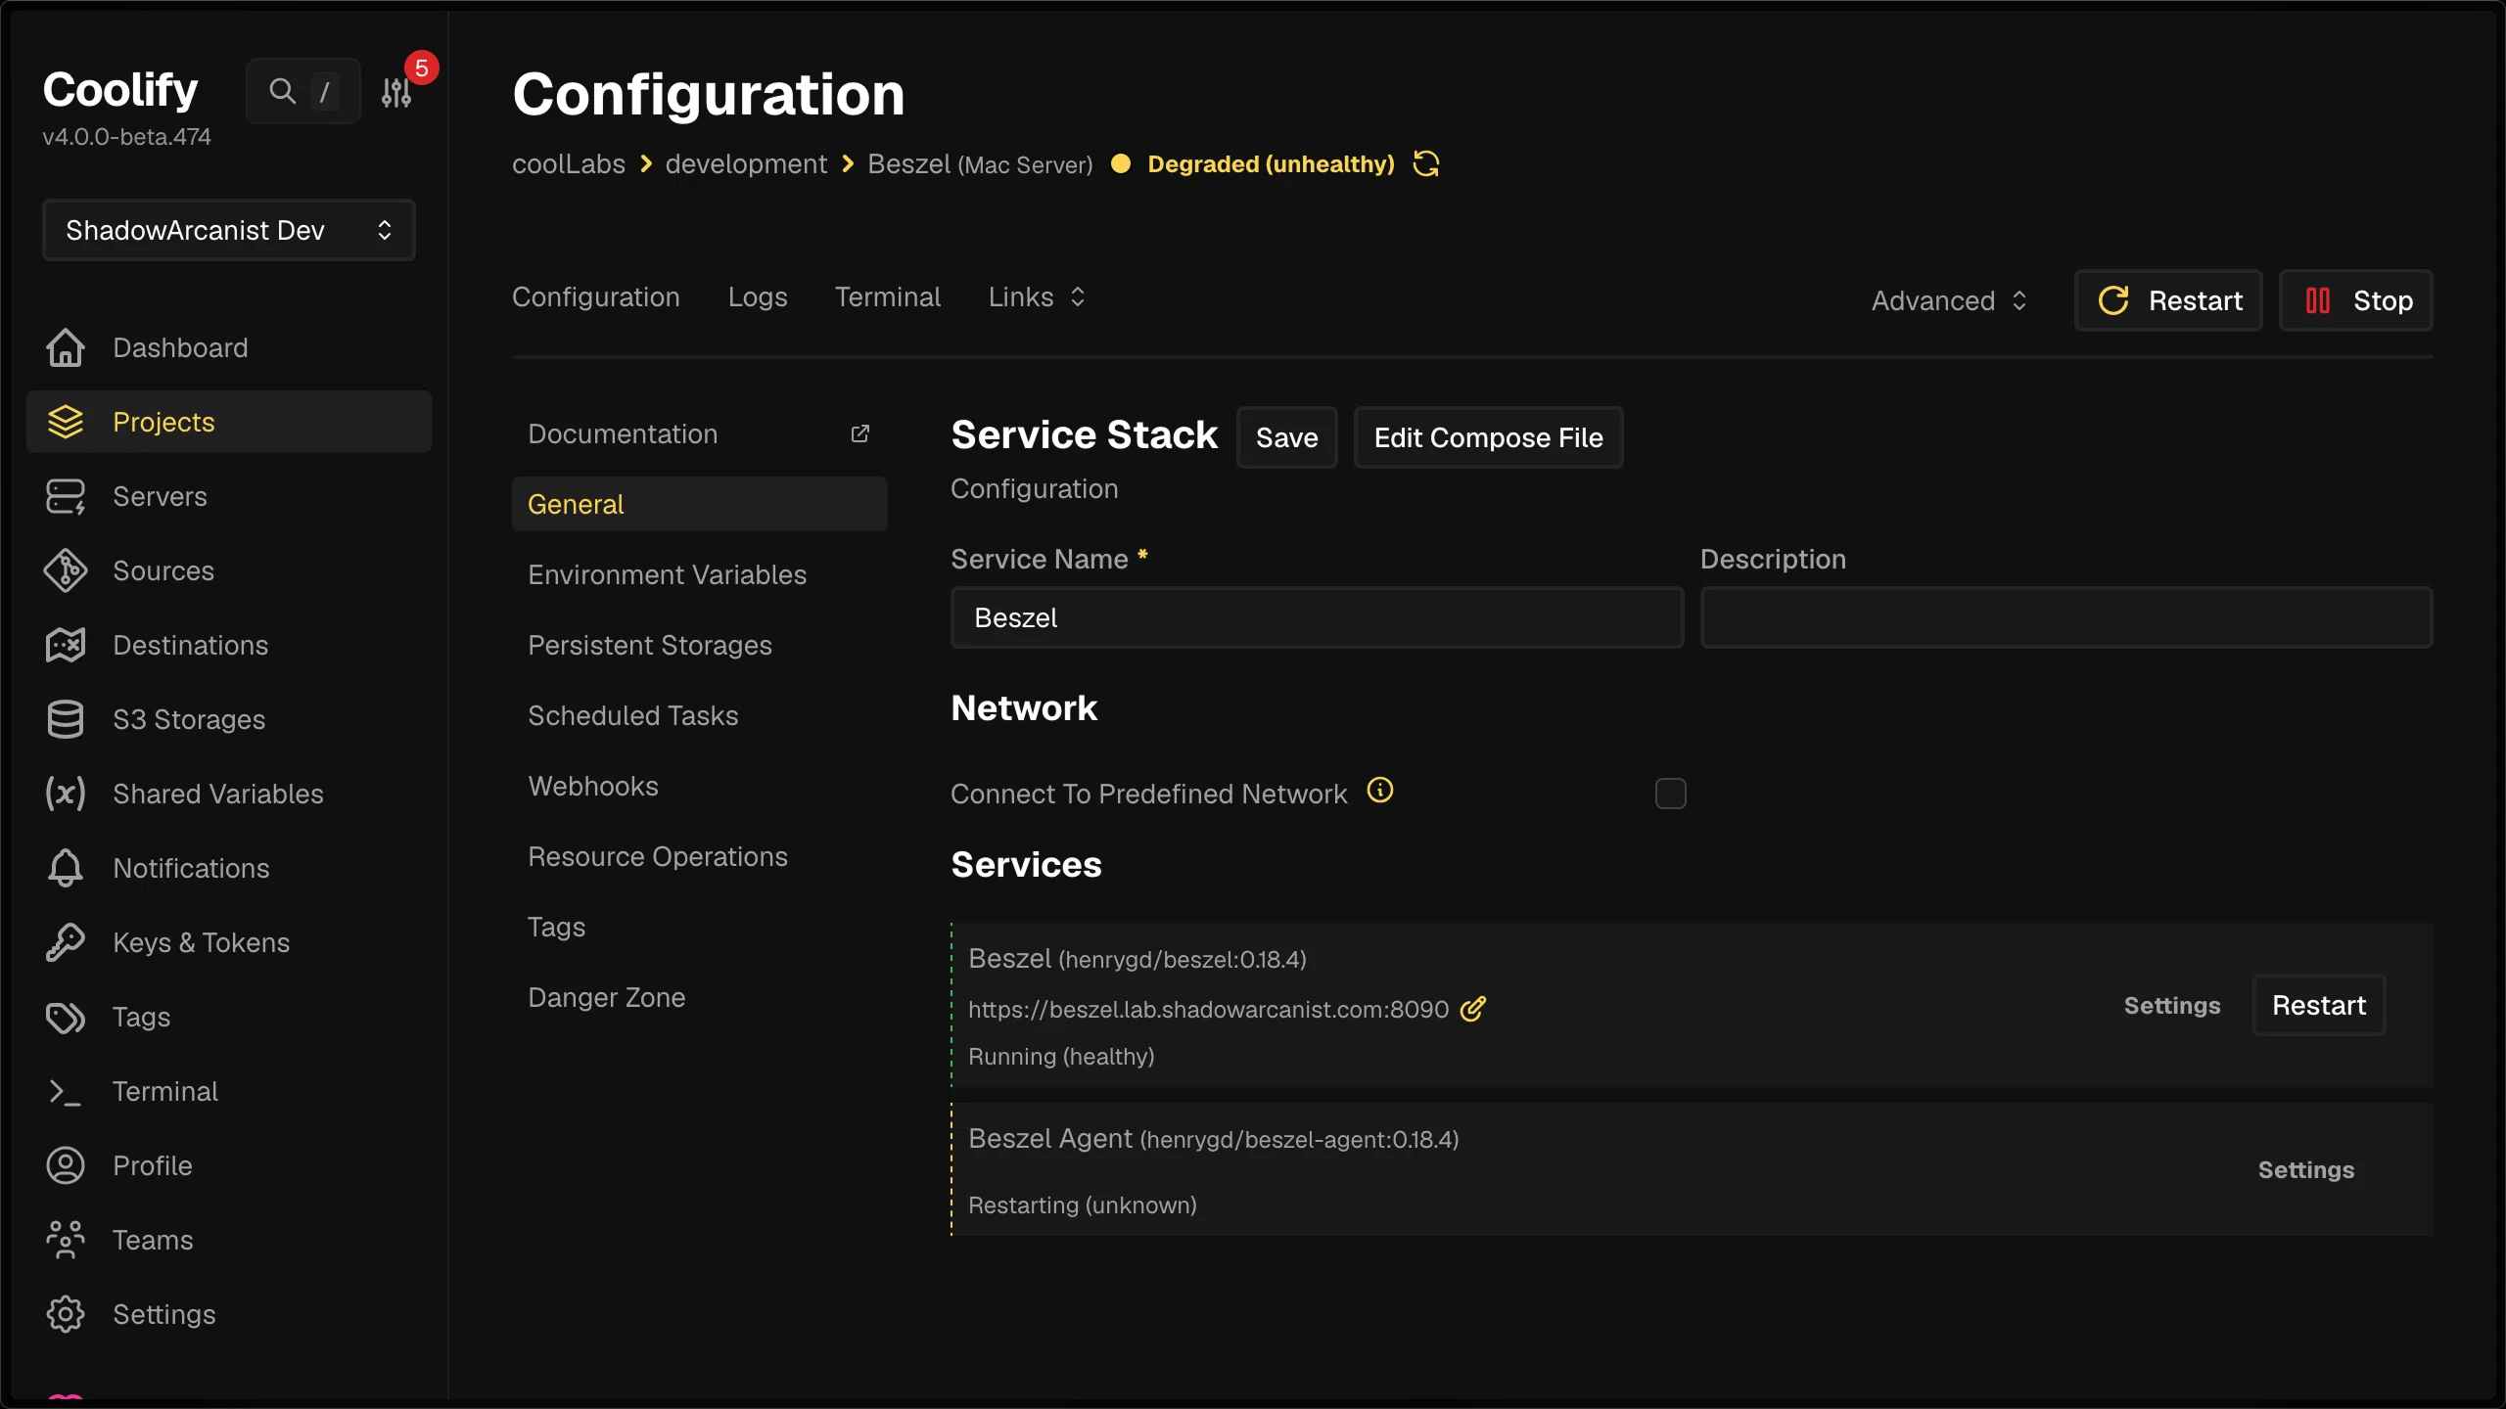
Task: Open Documentation external link icon
Action: pos(859,433)
